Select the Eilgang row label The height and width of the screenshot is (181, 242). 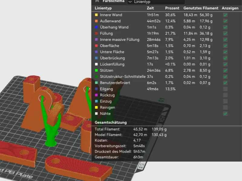click(106, 89)
